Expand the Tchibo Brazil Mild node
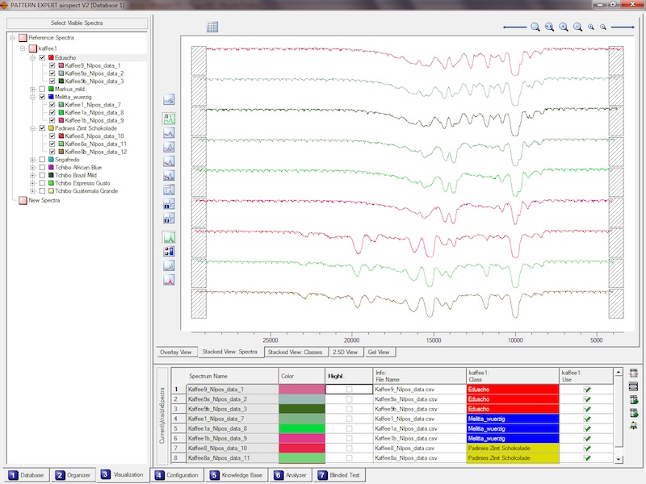 click(x=32, y=175)
